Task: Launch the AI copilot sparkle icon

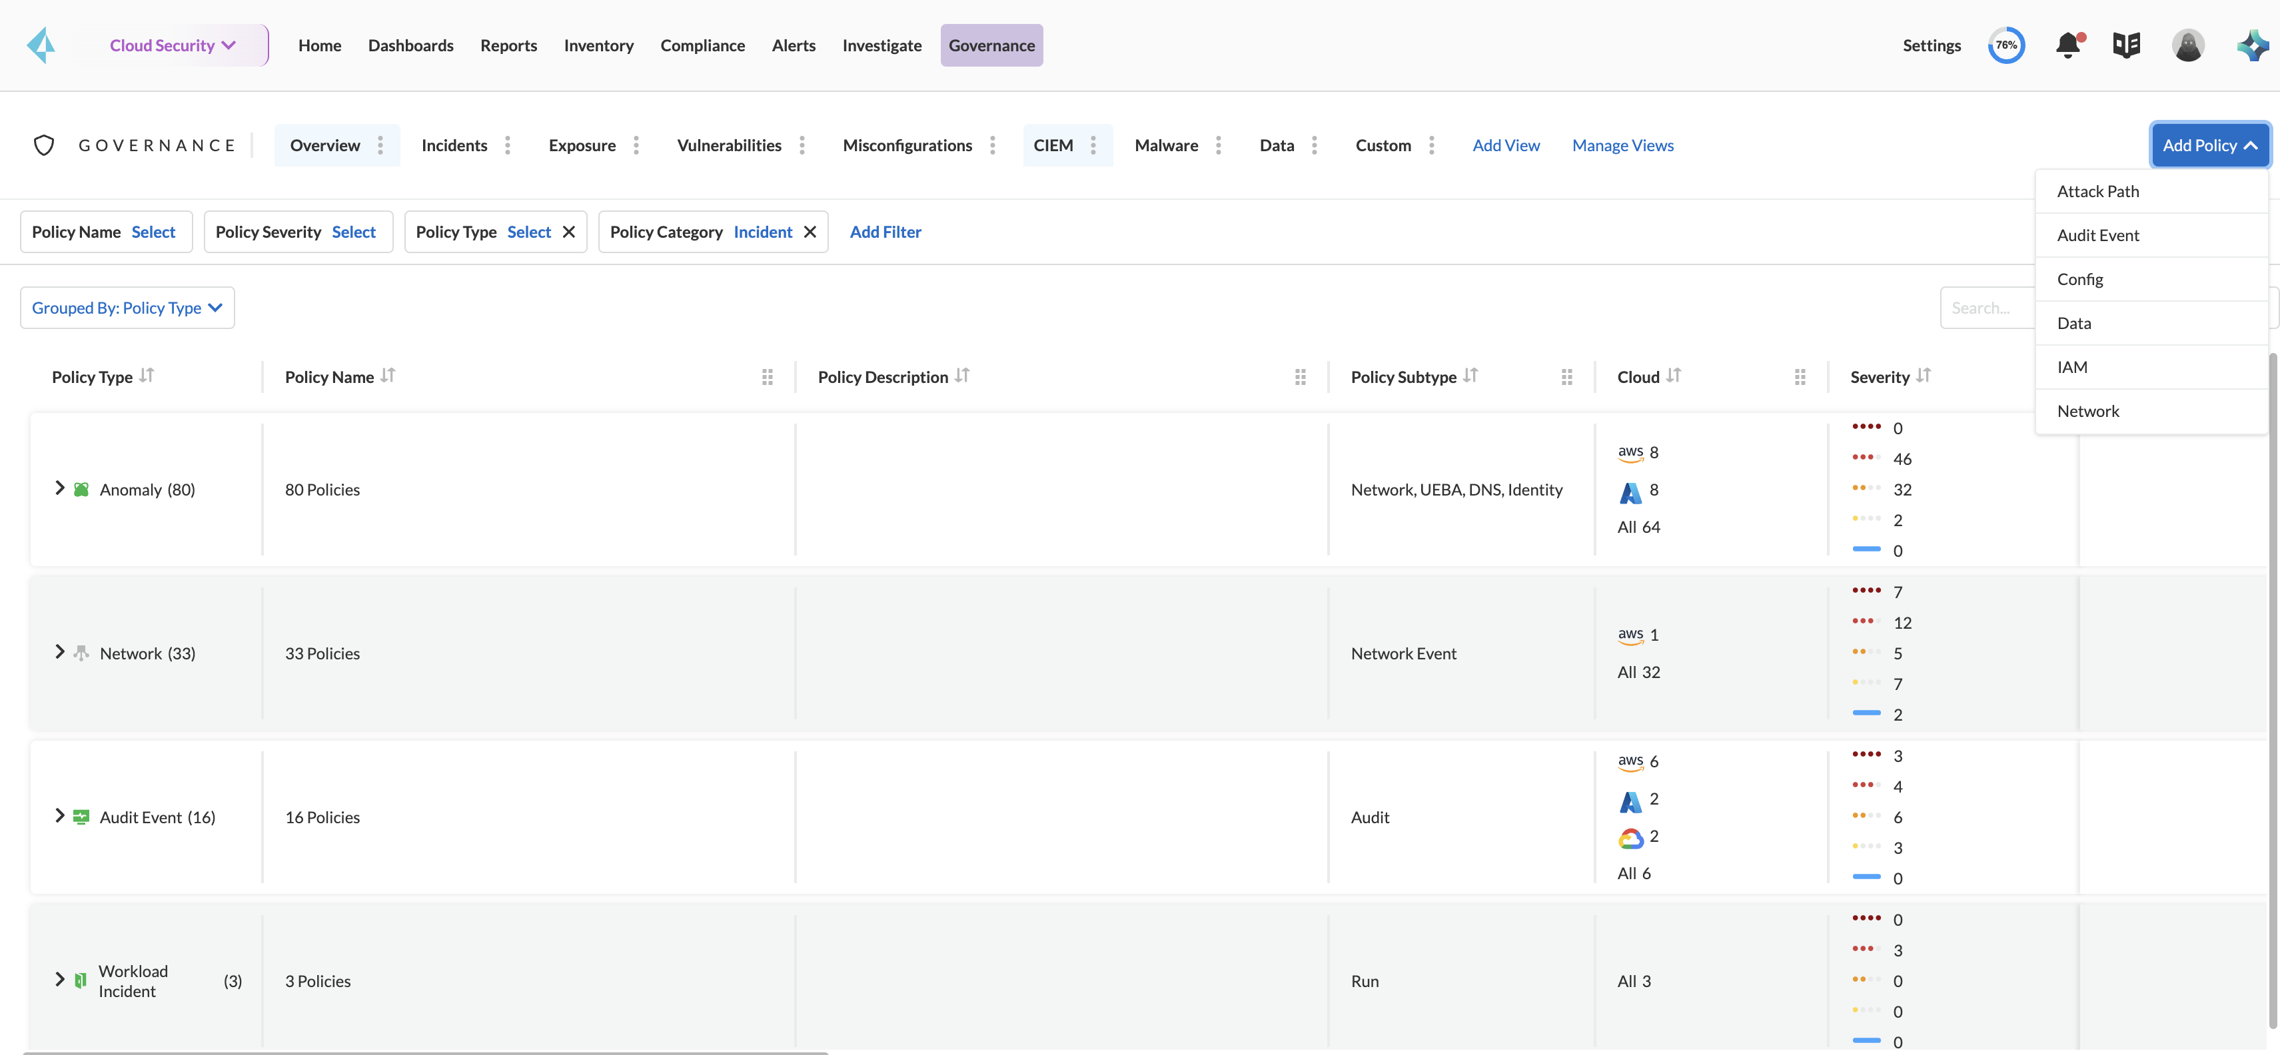Action: [x=2253, y=45]
